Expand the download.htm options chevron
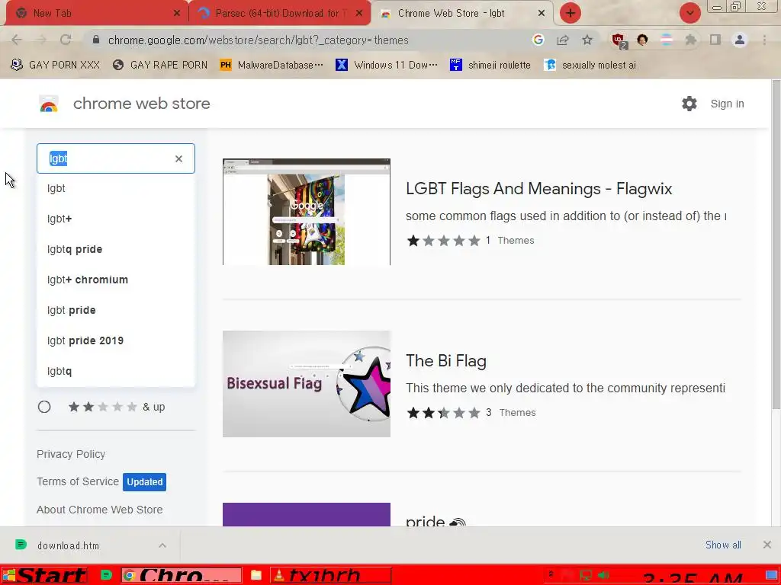Image resolution: width=781 pixels, height=585 pixels. pos(162,545)
